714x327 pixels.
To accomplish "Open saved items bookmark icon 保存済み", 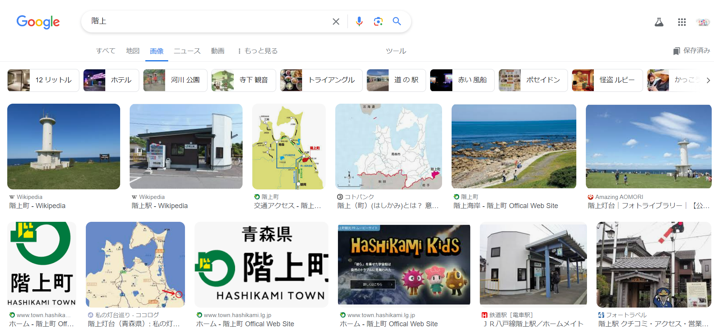I will 691,51.
